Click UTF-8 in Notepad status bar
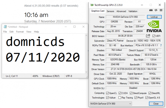Image resolution: width=166 pixels, height=108 pixels. [69, 76]
